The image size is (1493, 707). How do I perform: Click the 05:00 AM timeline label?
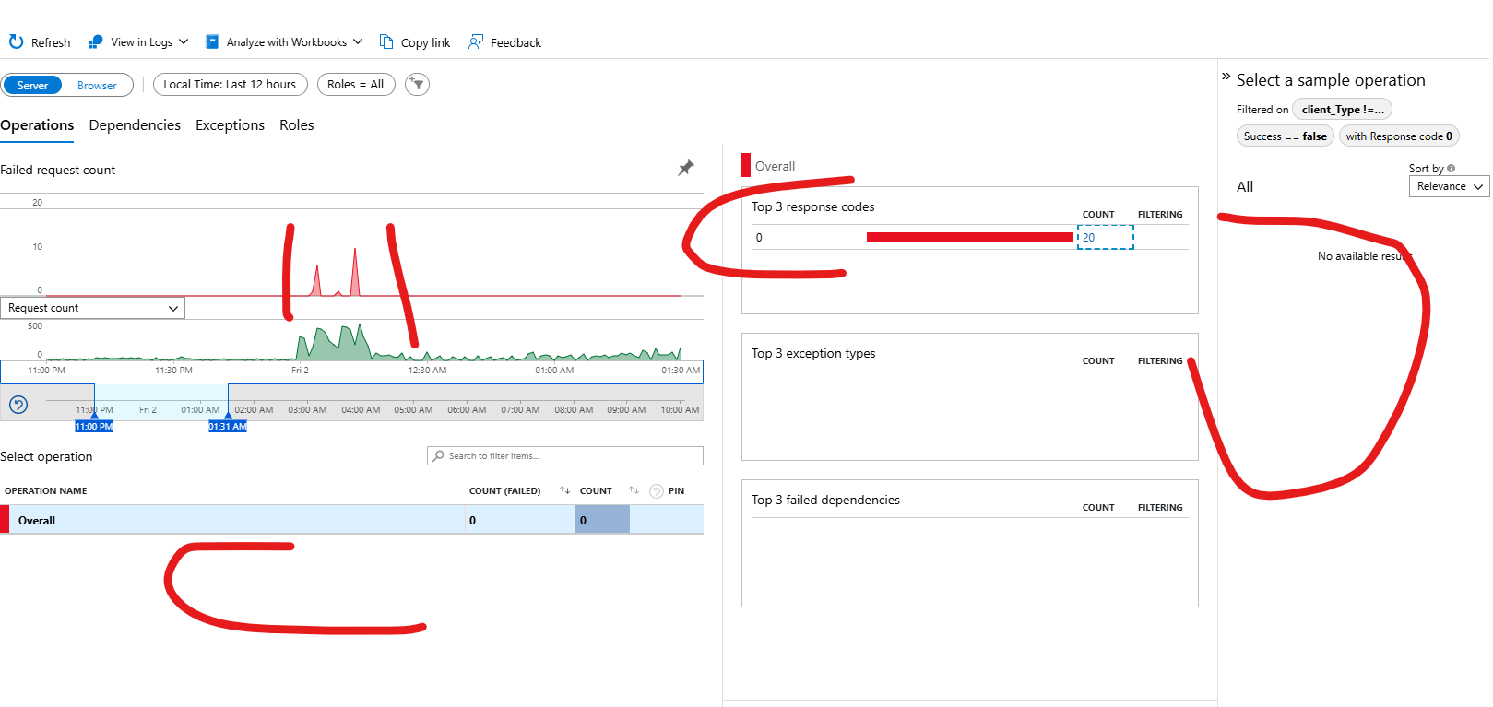click(413, 409)
